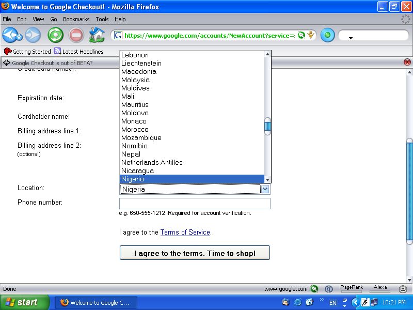The width and height of the screenshot is (413, 310).
Task: Click the round green Go button
Action: click(x=327, y=35)
